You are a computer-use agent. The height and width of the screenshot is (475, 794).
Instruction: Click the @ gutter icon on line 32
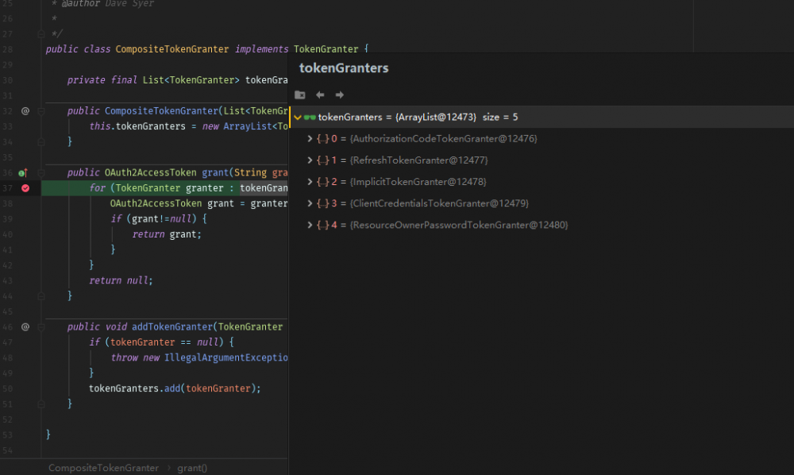click(25, 111)
